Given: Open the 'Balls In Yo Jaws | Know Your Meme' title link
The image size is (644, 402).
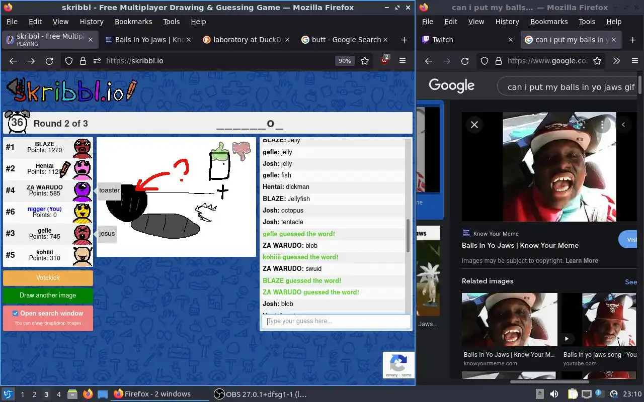Looking at the screenshot, I should (x=520, y=245).
